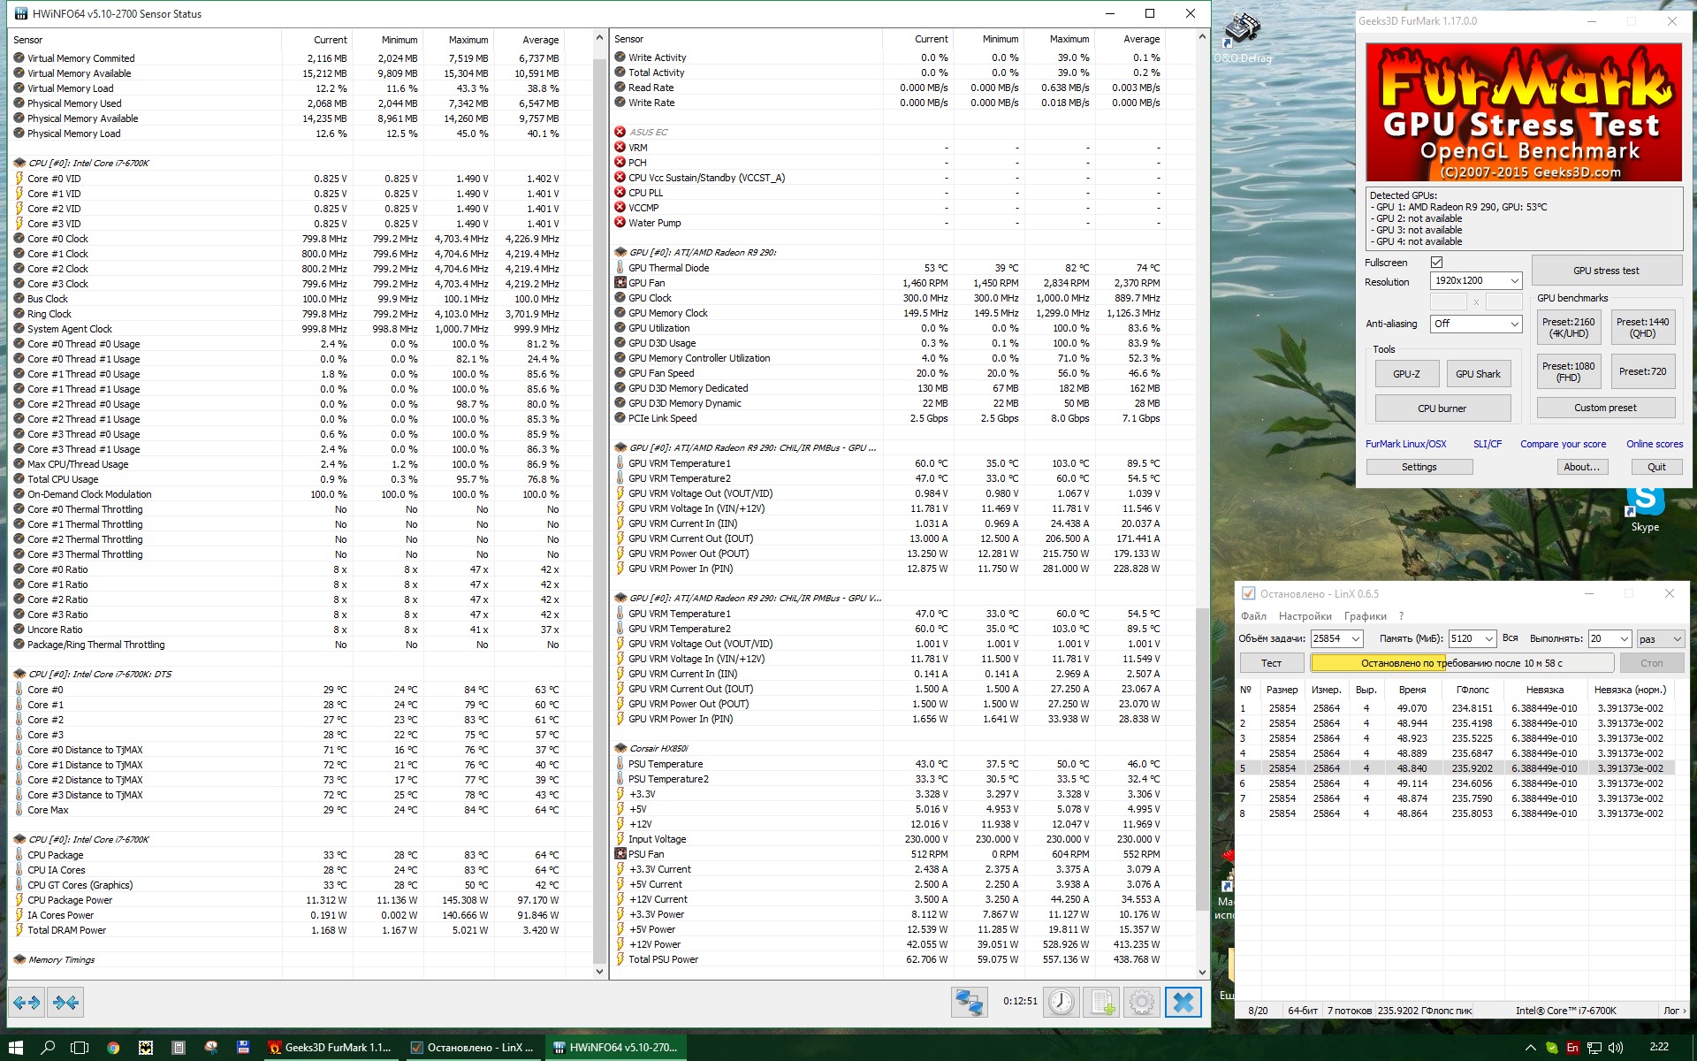Launch GPU Shark tool
Viewport: 1697px width, 1061px height.
(x=1478, y=374)
